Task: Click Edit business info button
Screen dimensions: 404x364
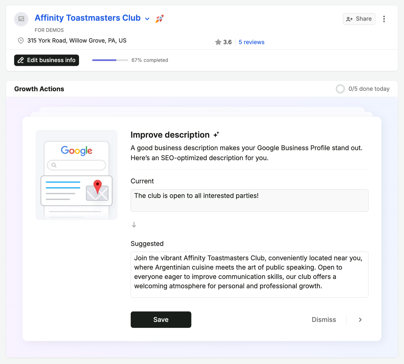Action: (46, 60)
